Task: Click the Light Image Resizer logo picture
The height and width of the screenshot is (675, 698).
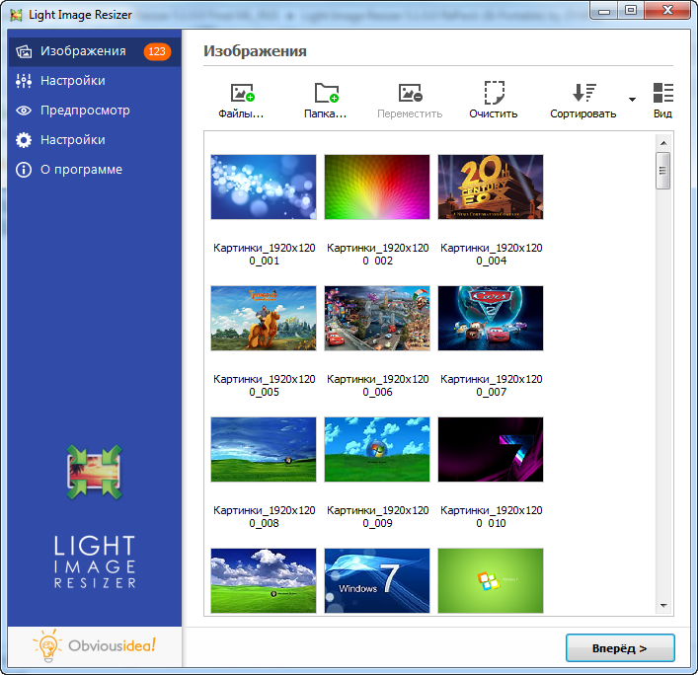Action: coord(95,472)
